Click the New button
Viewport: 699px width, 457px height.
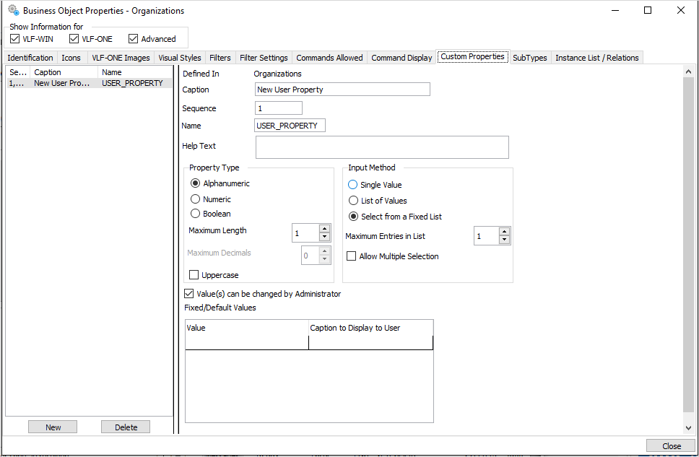53,427
